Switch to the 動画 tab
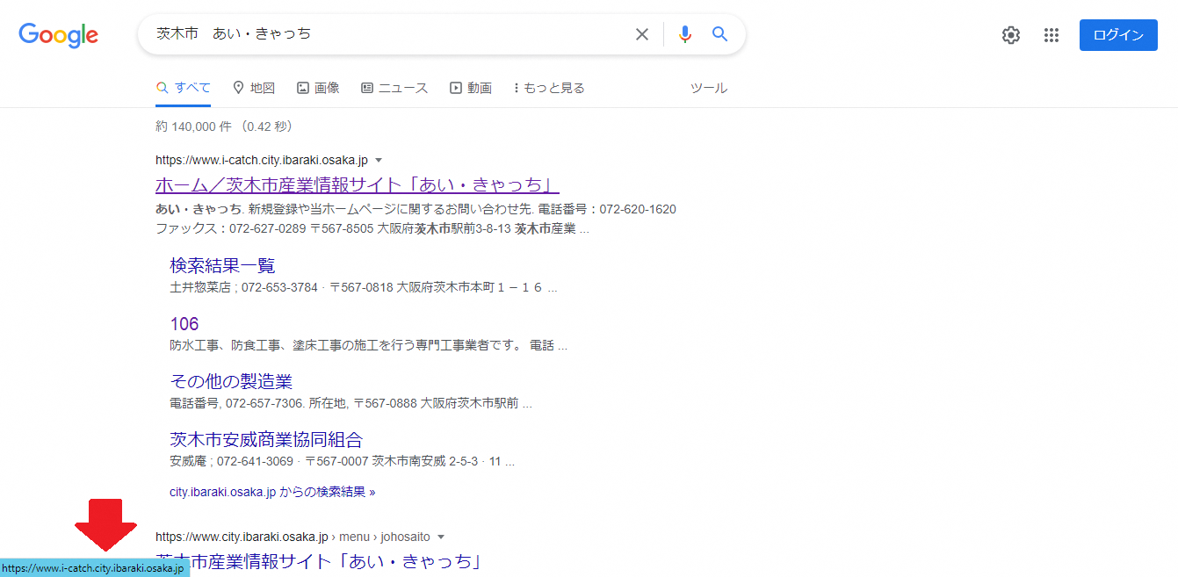 click(471, 88)
